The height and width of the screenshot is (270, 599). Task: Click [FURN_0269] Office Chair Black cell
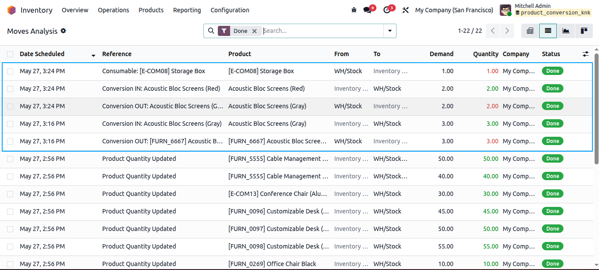click(x=272, y=264)
